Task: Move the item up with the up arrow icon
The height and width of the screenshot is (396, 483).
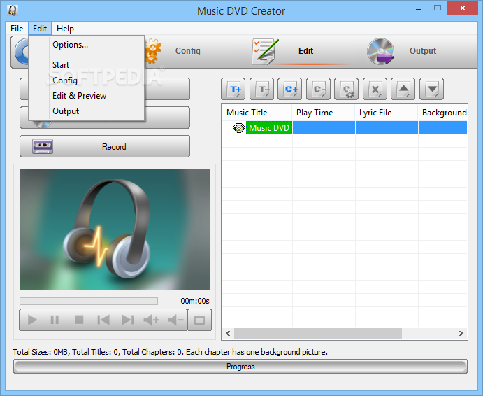Action: click(x=403, y=89)
